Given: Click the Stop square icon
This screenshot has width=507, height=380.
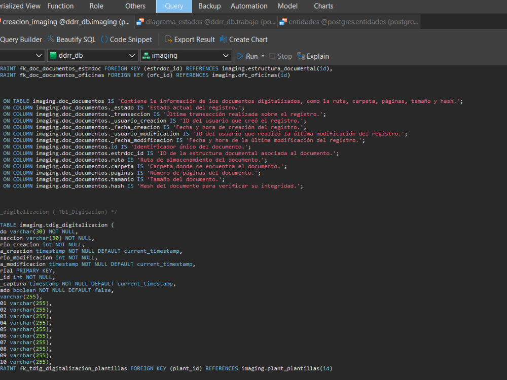Looking at the screenshot, I should coord(272,56).
